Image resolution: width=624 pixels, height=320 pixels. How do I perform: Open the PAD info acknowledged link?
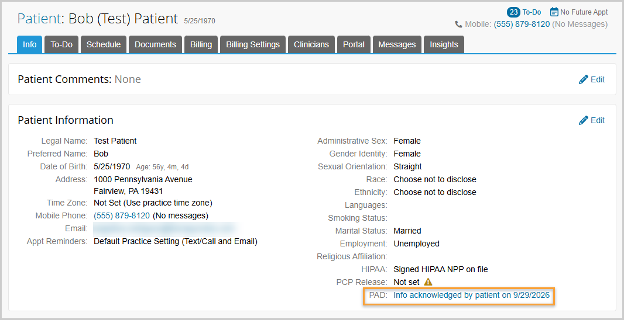(472, 295)
